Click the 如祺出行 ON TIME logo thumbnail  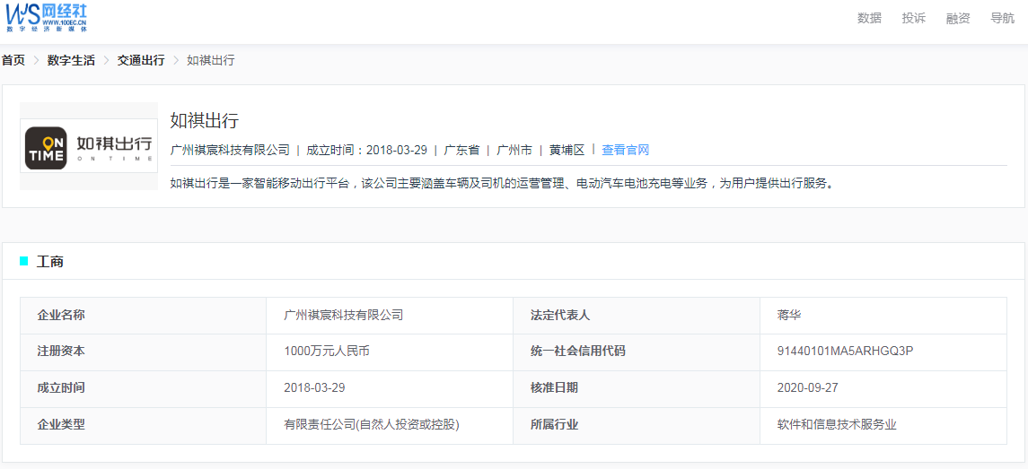click(89, 146)
